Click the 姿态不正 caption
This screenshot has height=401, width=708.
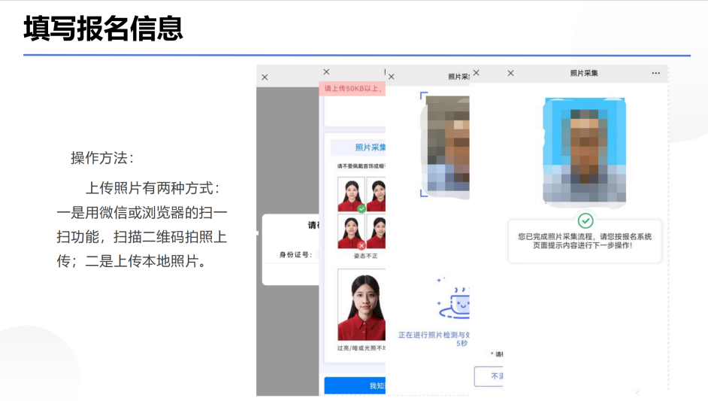click(x=366, y=256)
